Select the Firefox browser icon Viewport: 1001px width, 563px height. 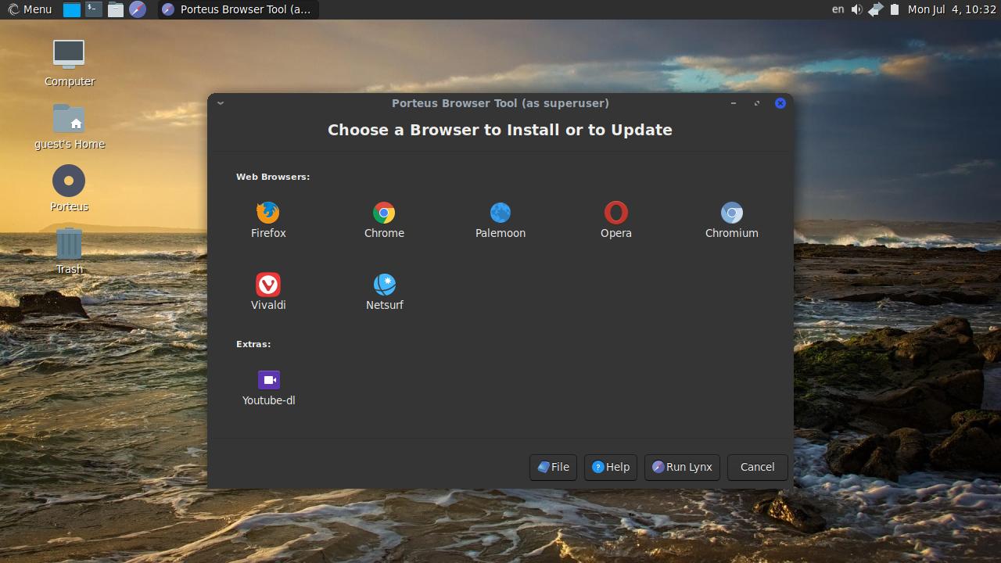(268, 213)
